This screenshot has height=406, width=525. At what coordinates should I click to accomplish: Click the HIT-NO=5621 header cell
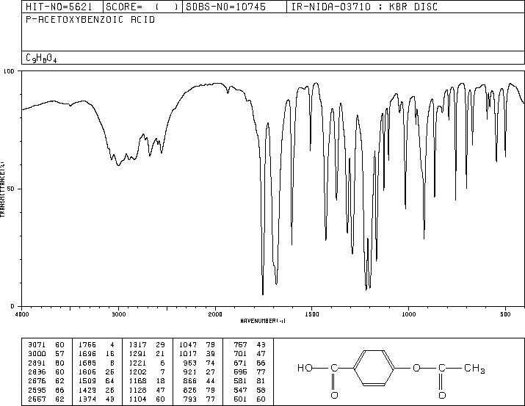(x=62, y=7)
